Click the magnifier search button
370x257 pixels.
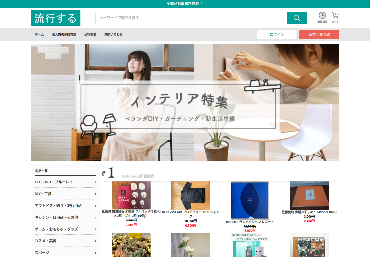point(297,18)
